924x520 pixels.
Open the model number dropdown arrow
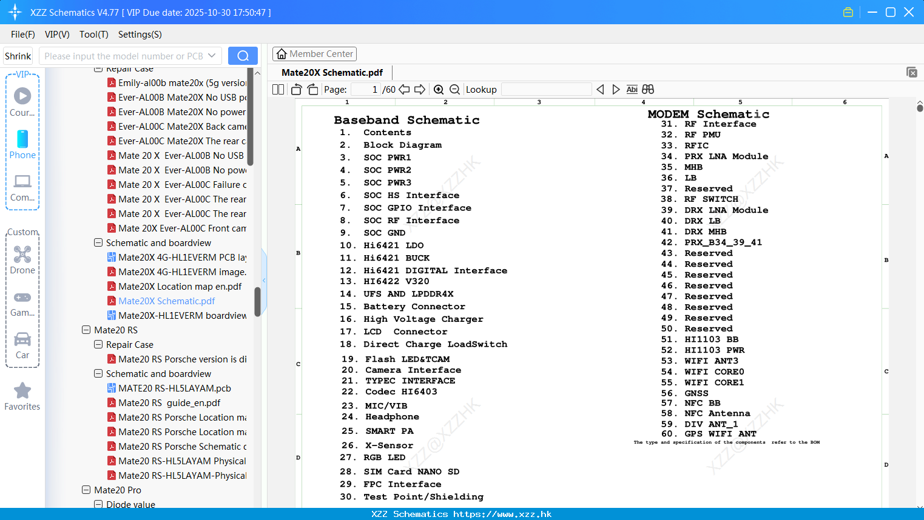(x=212, y=56)
